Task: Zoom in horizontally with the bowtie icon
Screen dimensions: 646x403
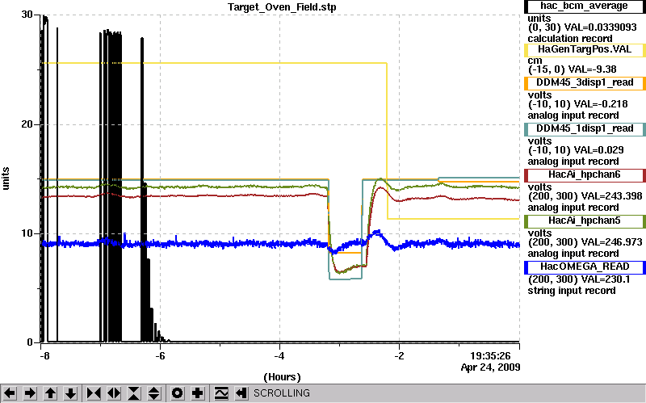Action: pyautogui.click(x=94, y=393)
